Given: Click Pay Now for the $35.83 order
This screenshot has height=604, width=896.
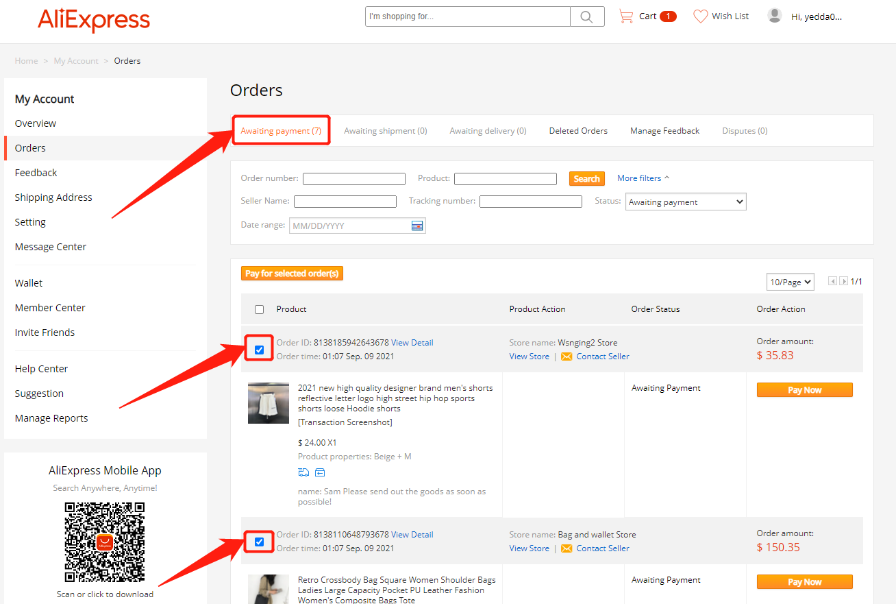Looking at the screenshot, I should click(805, 390).
